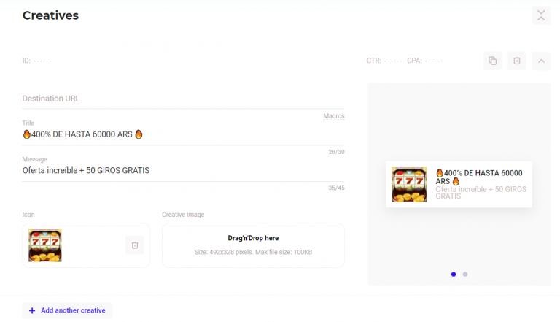Screen dimensions: 560x322
Task: Open the Macros link
Action: click(x=333, y=116)
